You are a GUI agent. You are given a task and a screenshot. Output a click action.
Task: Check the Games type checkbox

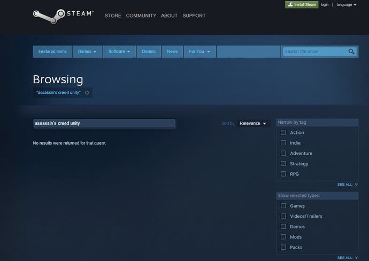[283, 206]
